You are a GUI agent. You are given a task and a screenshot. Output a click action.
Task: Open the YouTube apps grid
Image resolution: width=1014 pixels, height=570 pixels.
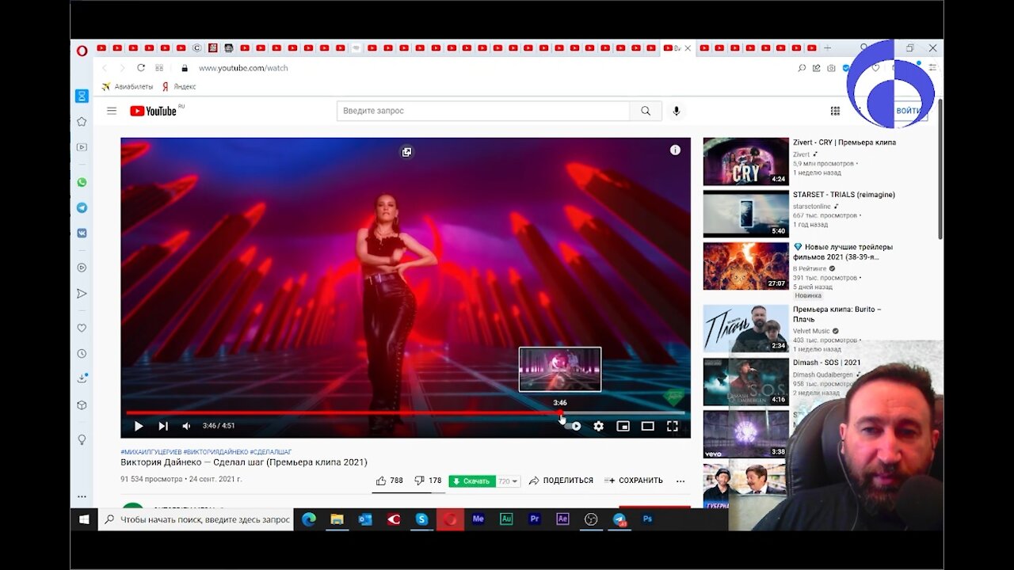[x=835, y=111]
